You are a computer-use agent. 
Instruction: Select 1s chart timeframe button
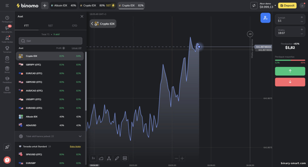(93, 158)
